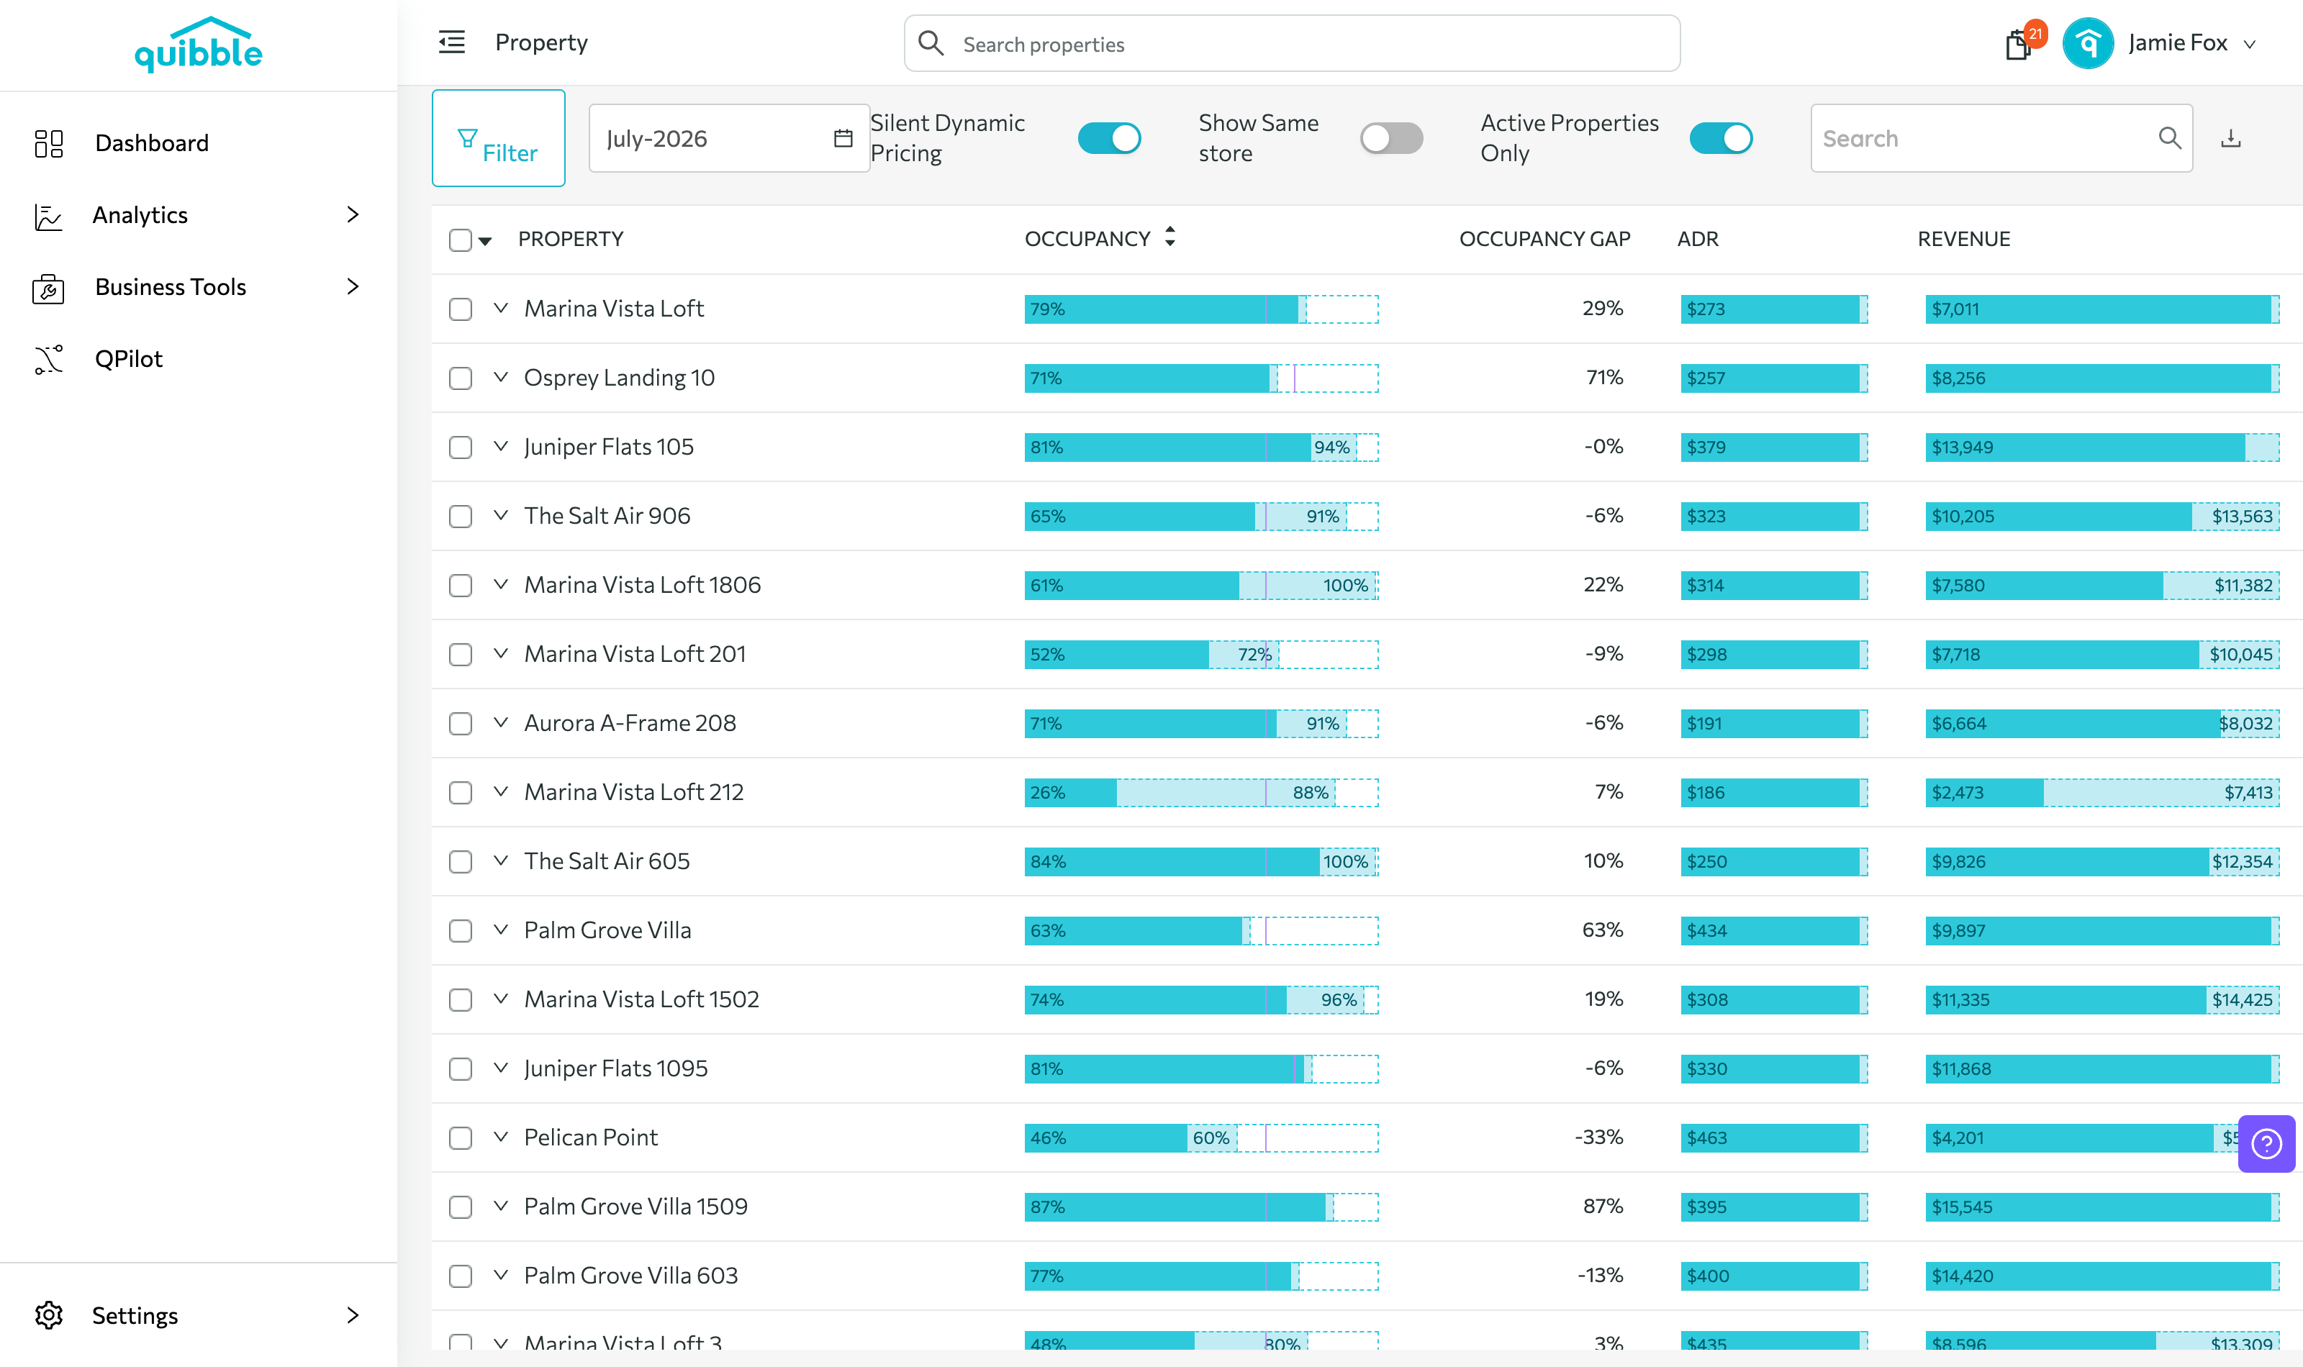Expand the Settings submenu arrow
The width and height of the screenshot is (2303, 1367).
tap(352, 1314)
